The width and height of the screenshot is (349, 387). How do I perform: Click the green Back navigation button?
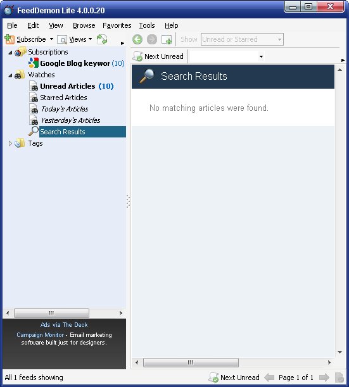[137, 39]
